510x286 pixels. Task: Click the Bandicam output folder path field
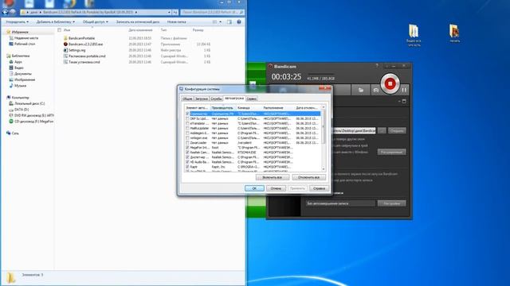point(353,130)
